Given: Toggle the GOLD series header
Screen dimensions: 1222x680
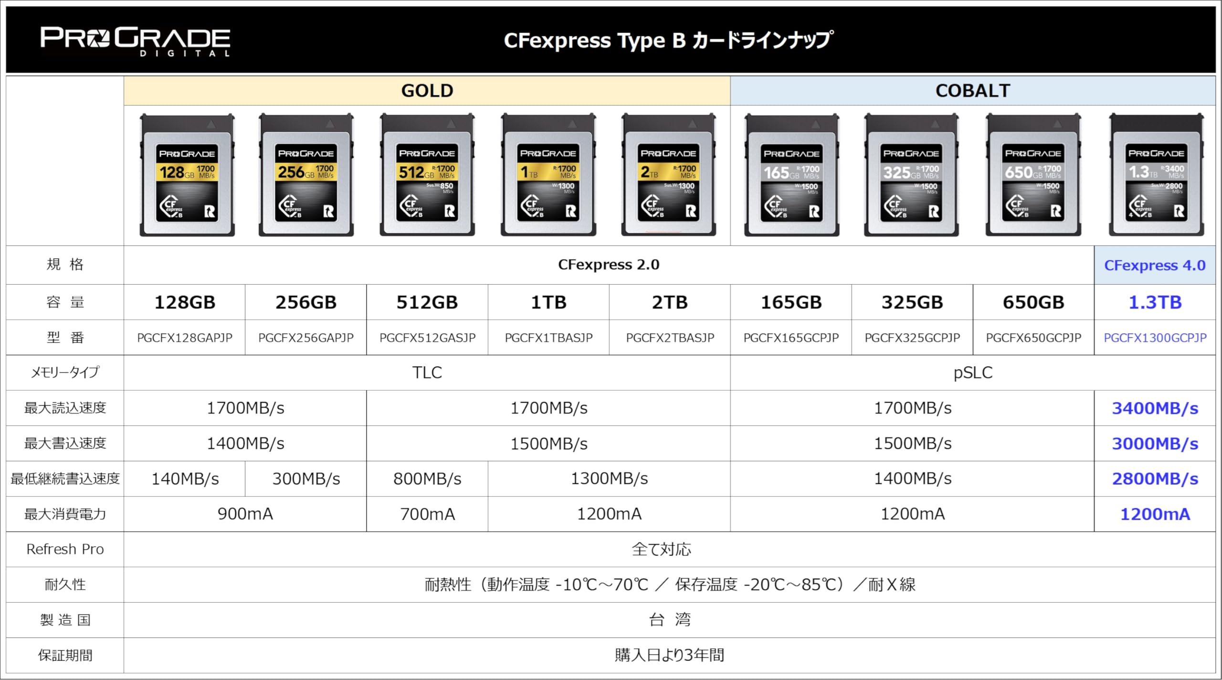Looking at the screenshot, I should pyautogui.click(x=427, y=90).
